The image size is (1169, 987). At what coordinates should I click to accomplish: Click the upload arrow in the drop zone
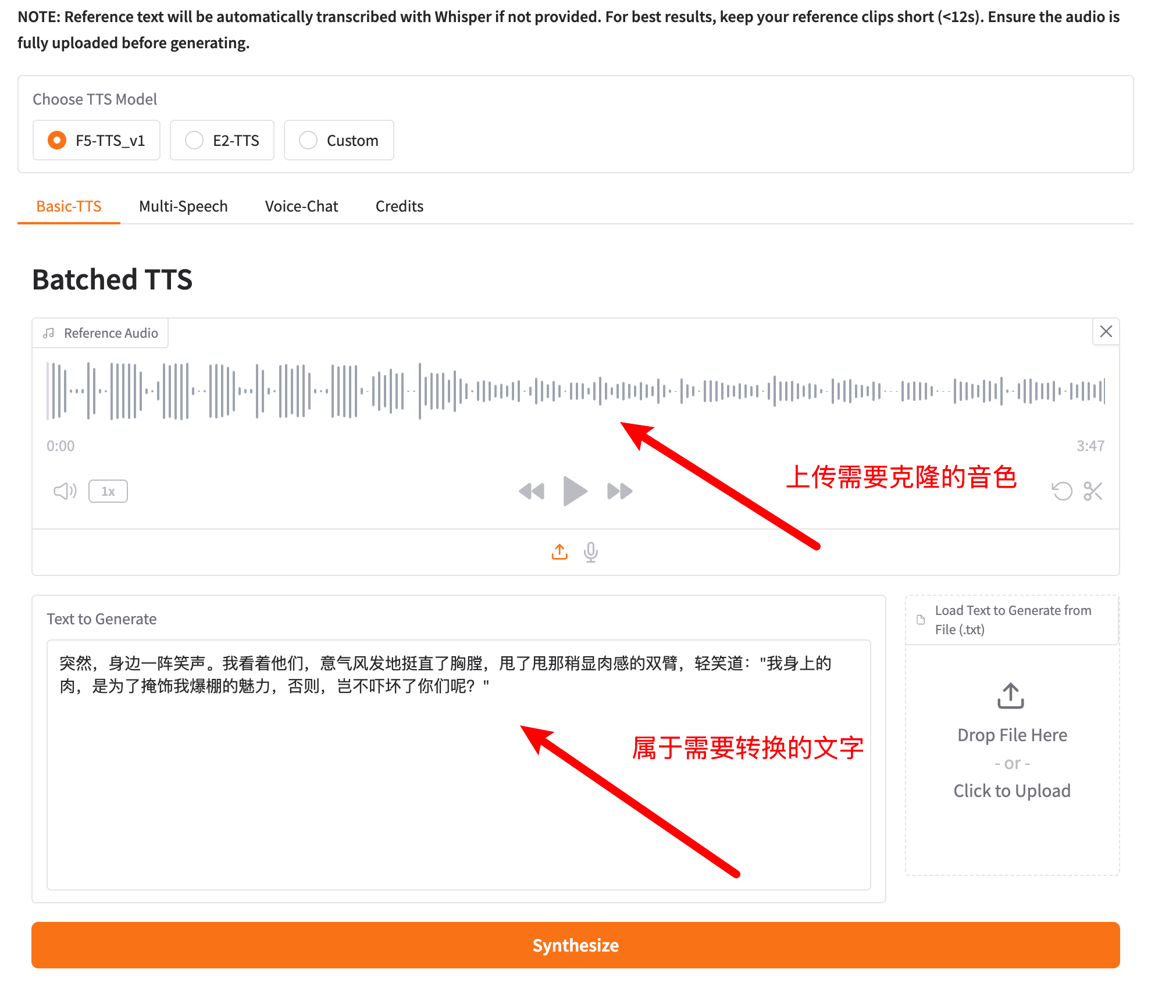[1011, 695]
